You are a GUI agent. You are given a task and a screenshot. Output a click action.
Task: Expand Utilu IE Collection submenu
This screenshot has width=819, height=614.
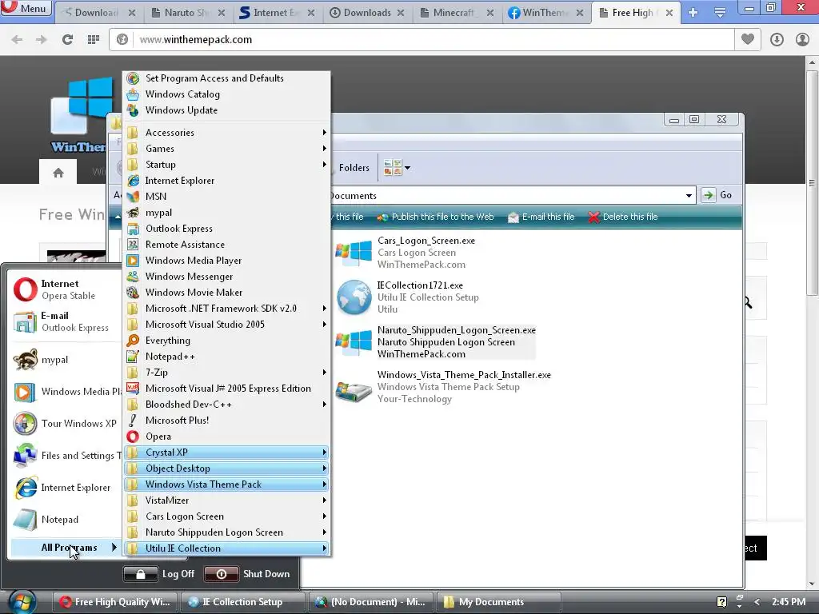[x=226, y=548]
